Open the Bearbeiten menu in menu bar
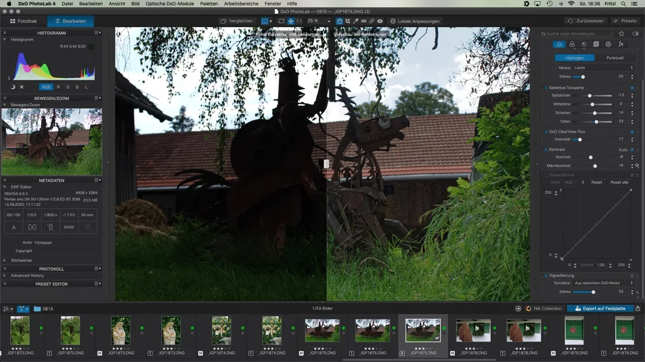645x362 pixels. coord(91,4)
